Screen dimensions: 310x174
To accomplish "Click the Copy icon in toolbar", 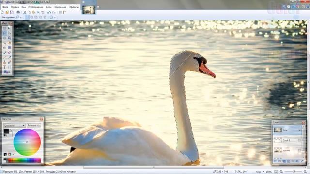I will pos(29,12).
